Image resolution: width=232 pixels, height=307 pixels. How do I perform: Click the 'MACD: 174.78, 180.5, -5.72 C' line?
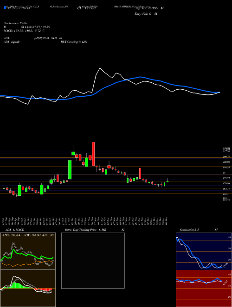tap(24, 31)
